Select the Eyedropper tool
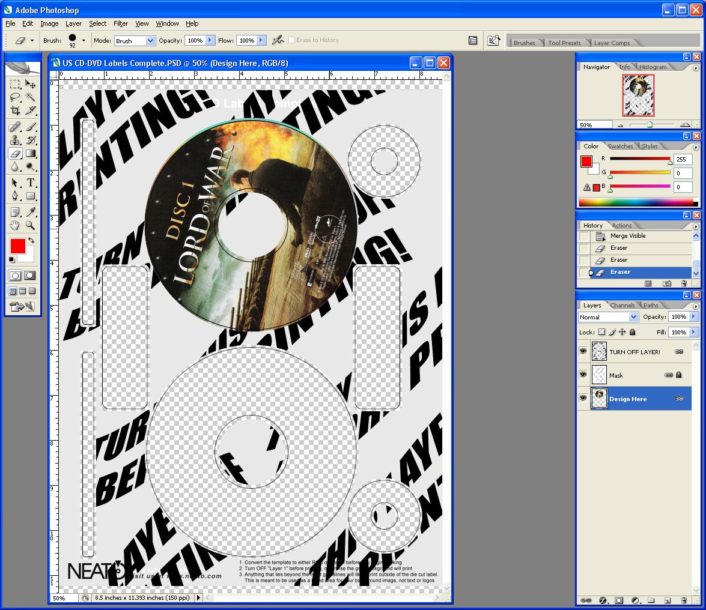The width and height of the screenshot is (706, 610). tap(31, 212)
